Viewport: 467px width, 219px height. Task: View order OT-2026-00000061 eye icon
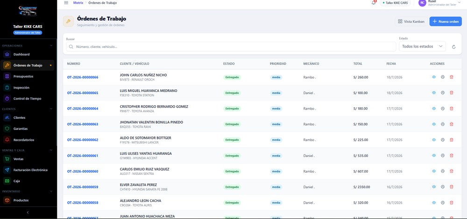pos(434,156)
